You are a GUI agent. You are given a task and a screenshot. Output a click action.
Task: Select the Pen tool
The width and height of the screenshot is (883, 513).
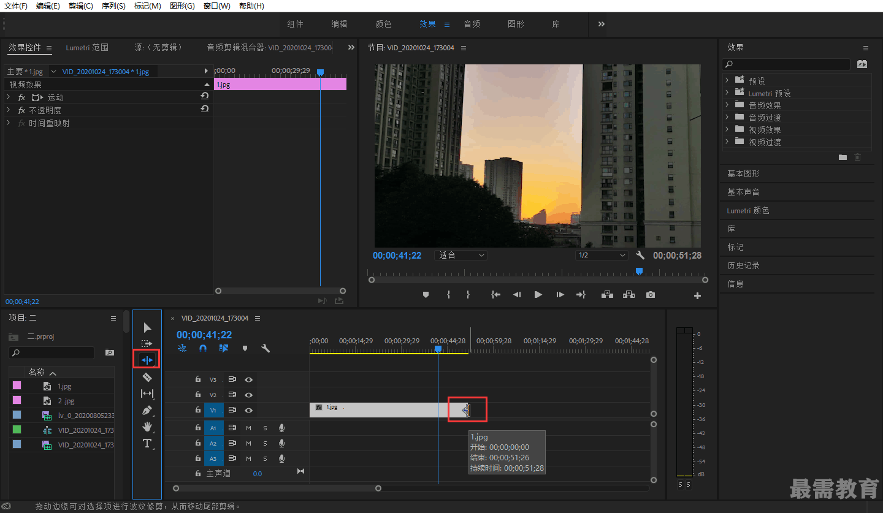(x=147, y=410)
